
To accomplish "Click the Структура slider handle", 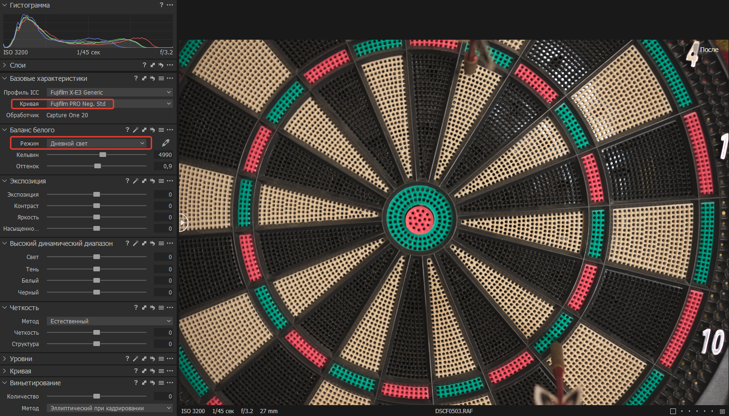I will 97,344.
